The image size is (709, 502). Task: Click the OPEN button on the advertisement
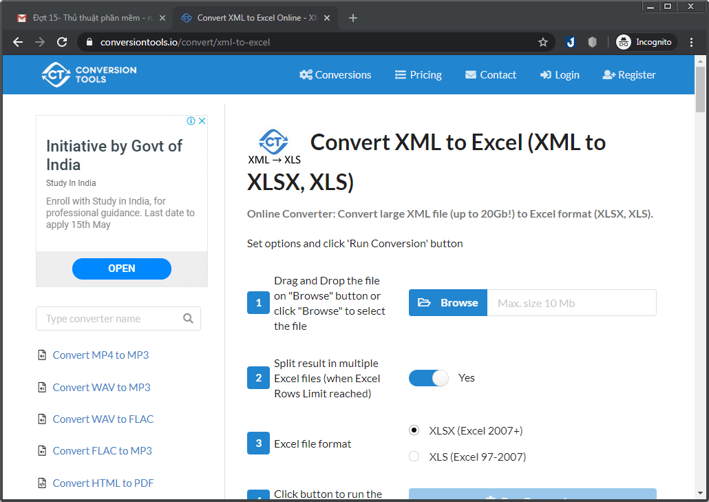[121, 269]
